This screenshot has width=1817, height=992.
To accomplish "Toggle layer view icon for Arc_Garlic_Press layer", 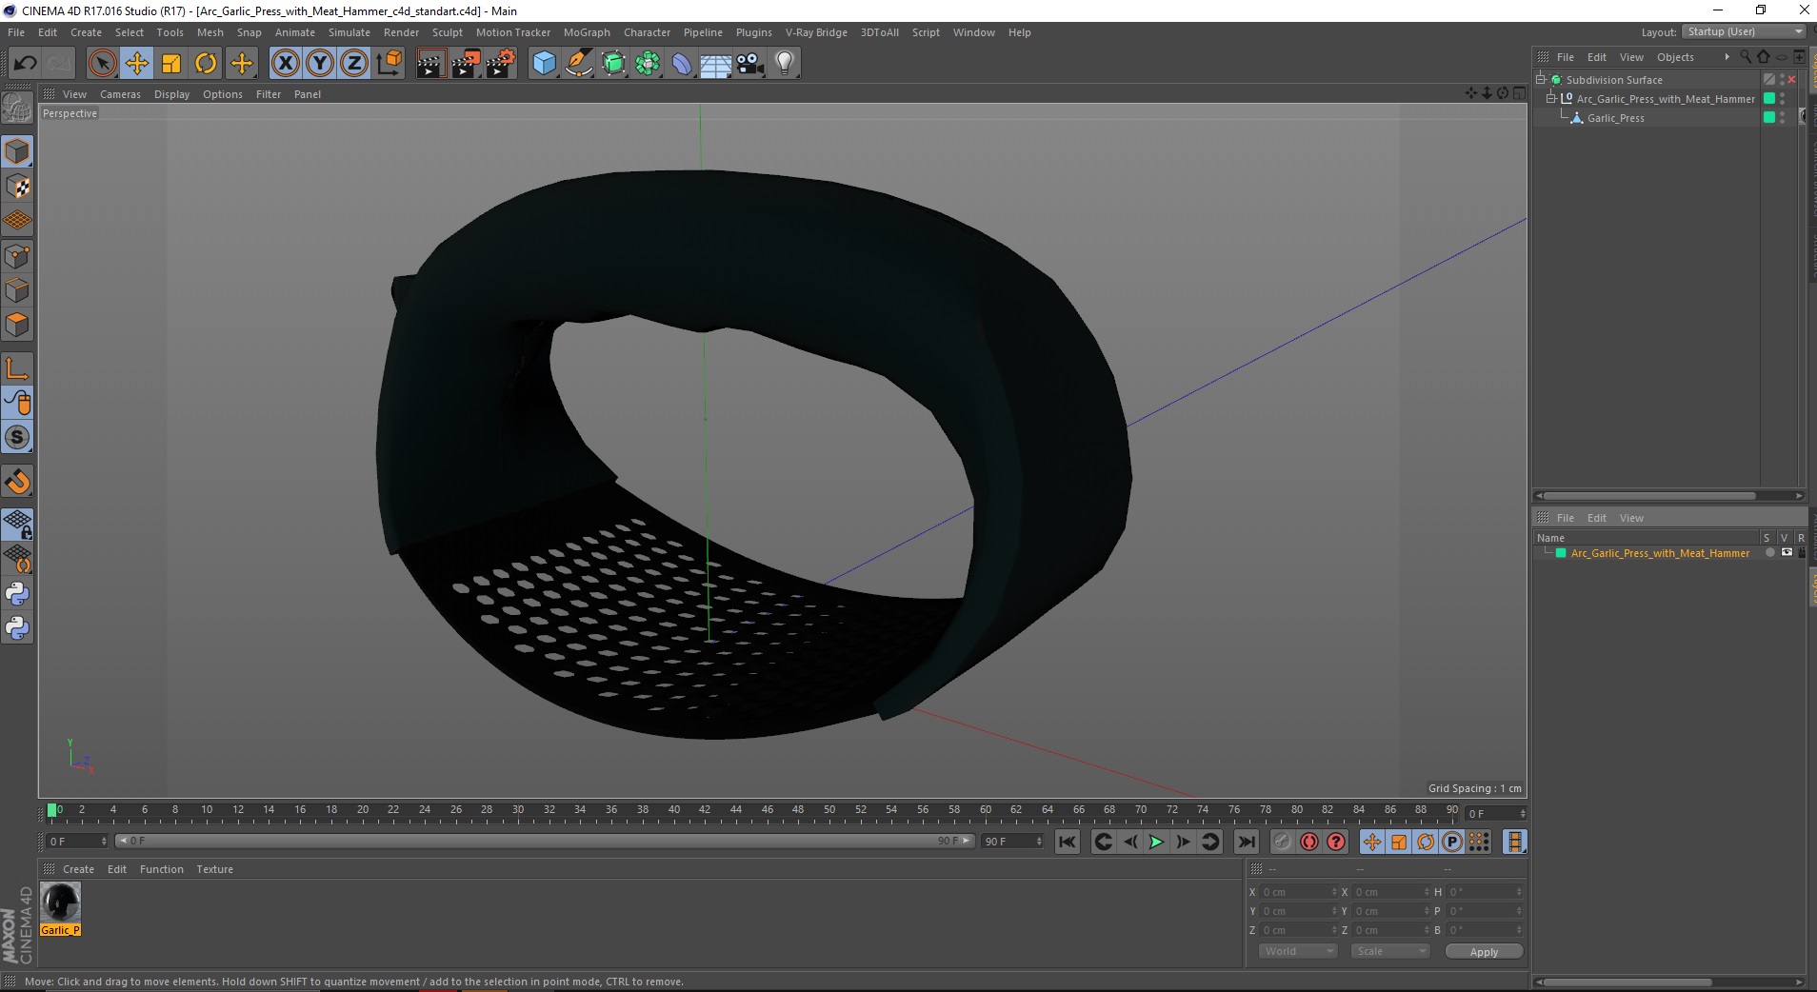I will point(1787,552).
